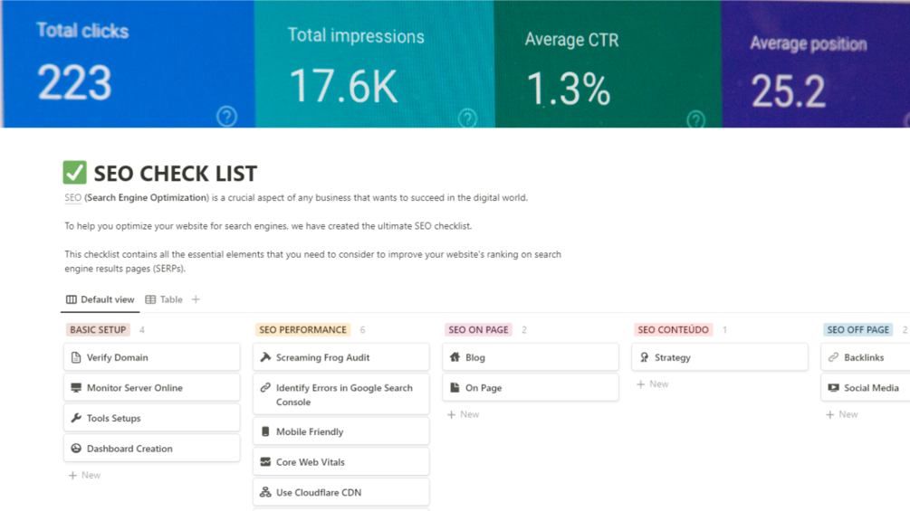
Task: Click the SEO ON PAGE group label
Action: (x=478, y=329)
